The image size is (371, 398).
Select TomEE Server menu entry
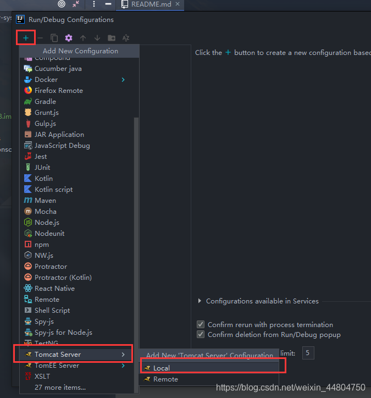pos(76,366)
